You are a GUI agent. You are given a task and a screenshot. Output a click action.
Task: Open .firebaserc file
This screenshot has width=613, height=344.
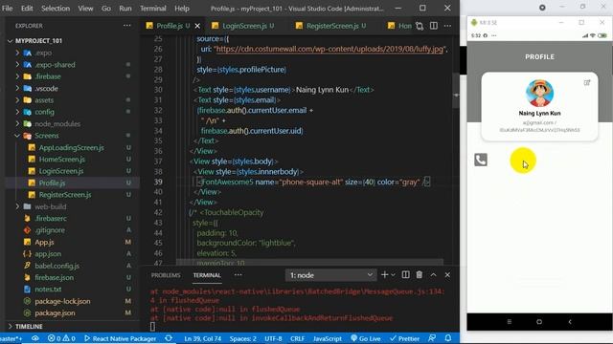click(x=51, y=219)
